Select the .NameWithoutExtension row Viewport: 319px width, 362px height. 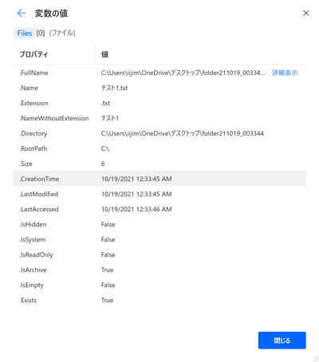pyautogui.click(x=159, y=118)
